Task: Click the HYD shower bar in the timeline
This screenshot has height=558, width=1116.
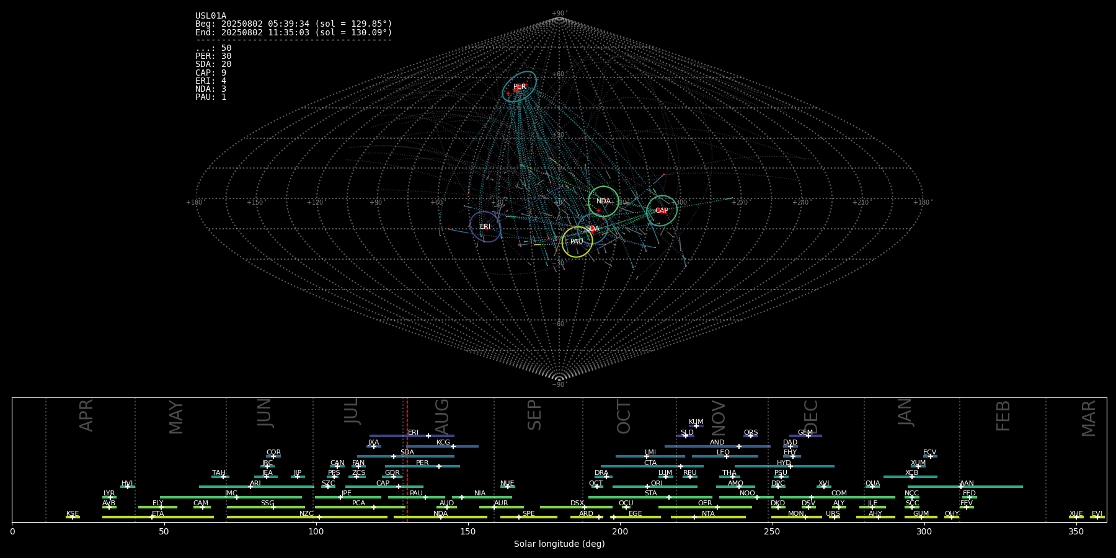Action: click(x=784, y=466)
